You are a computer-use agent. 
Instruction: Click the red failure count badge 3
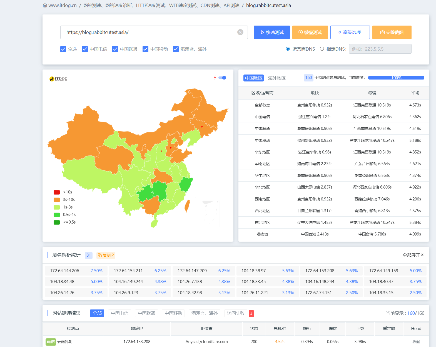coord(251,313)
